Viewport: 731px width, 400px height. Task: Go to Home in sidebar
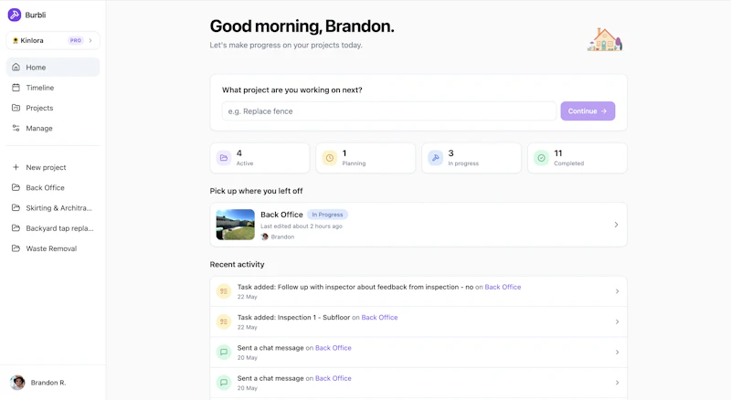(x=53, y=68)
